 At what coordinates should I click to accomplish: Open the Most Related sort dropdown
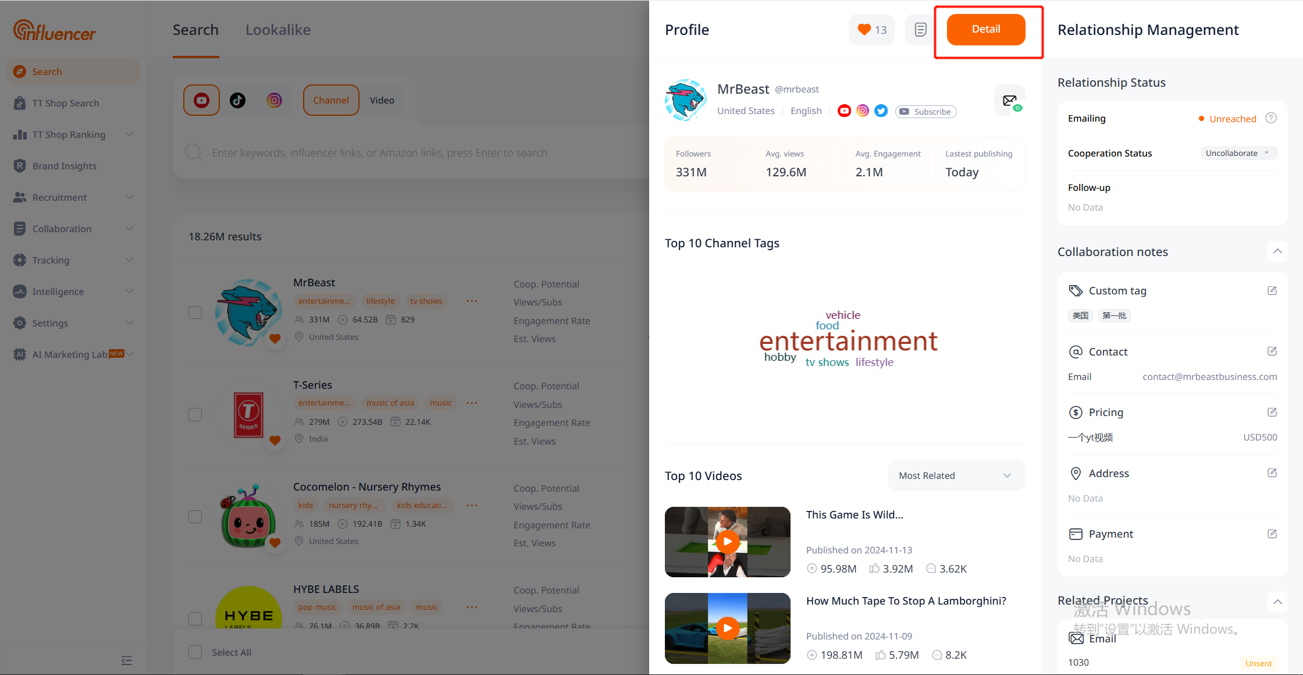pos(956,475)
